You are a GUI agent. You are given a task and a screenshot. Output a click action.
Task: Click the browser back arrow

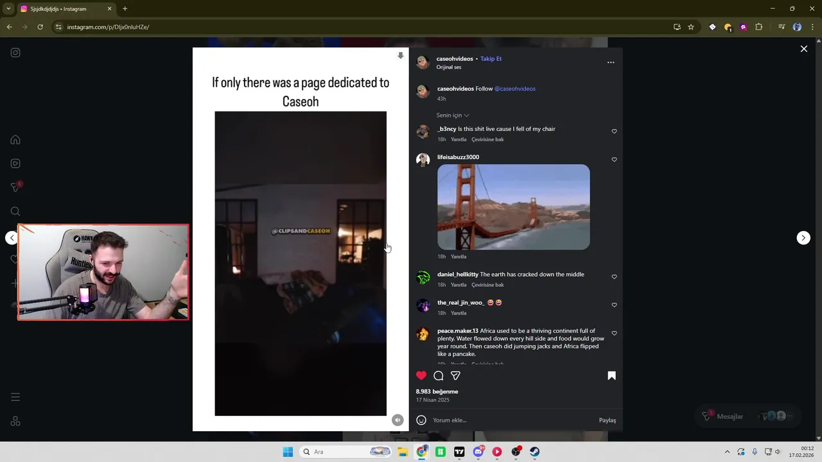pos(9,27)
